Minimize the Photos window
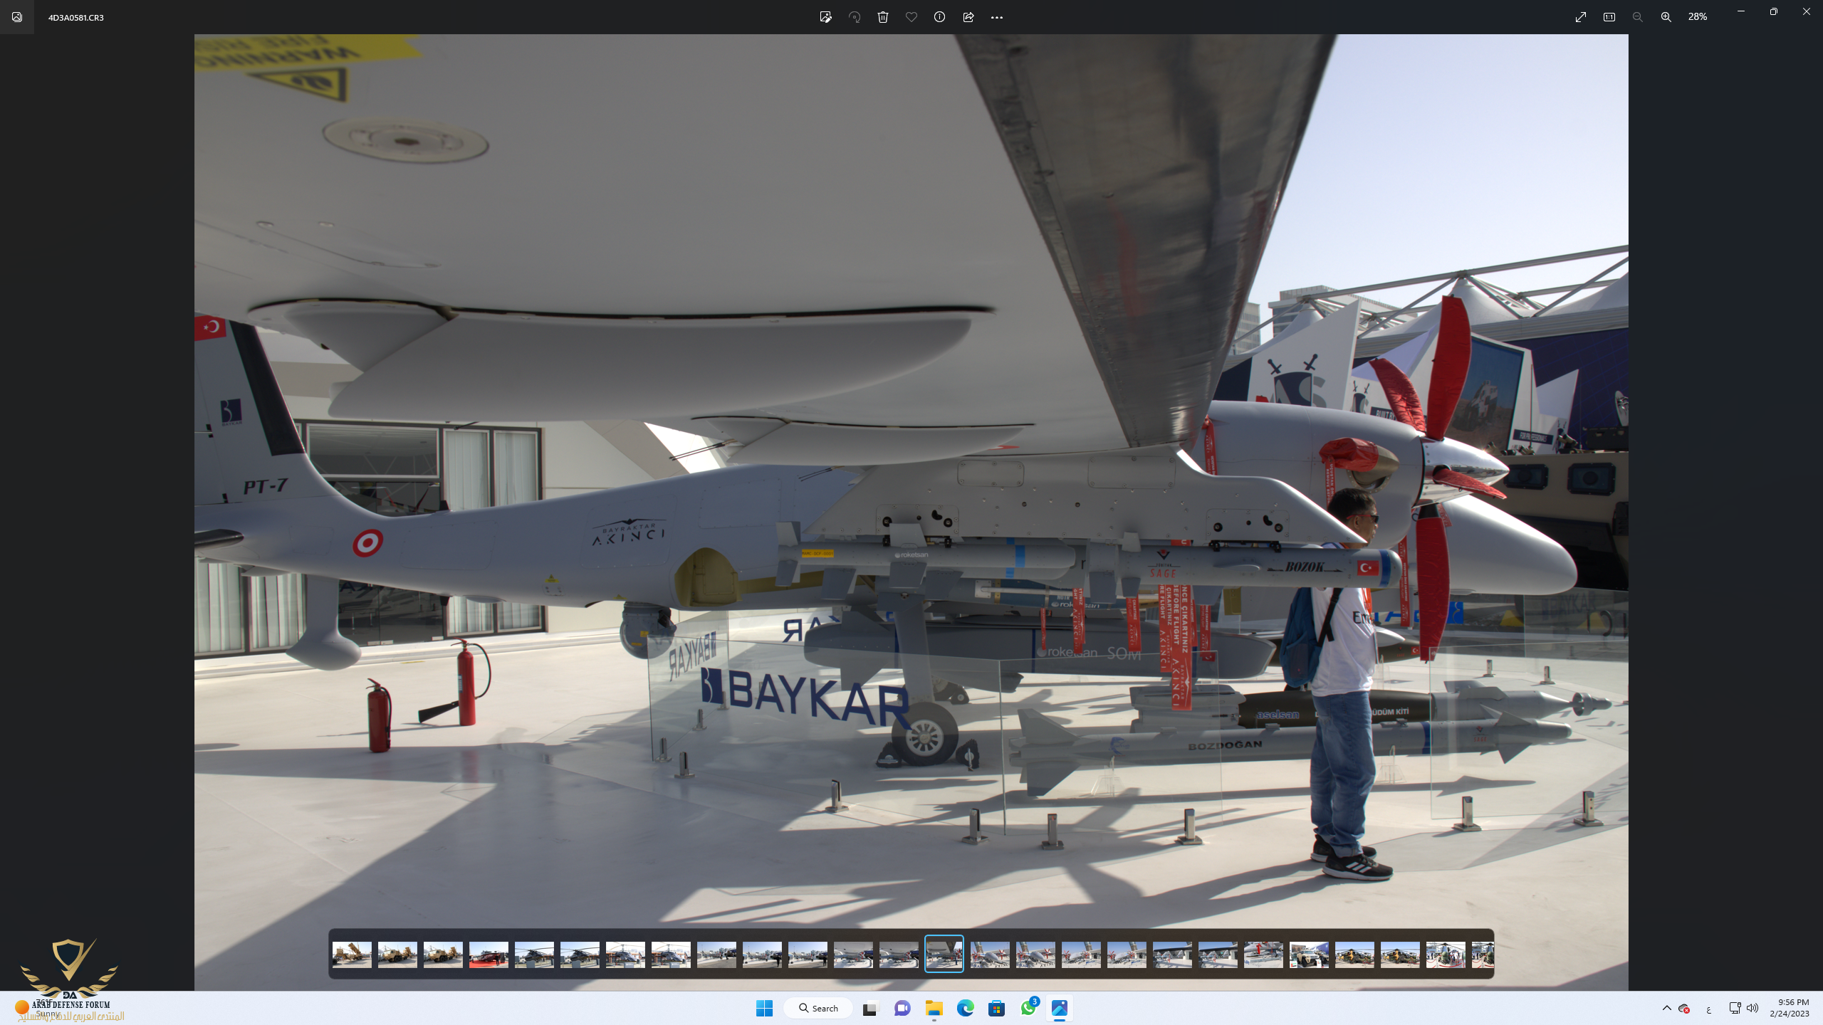The height and width of the screenshot is (1025, 1823). 1741,11
